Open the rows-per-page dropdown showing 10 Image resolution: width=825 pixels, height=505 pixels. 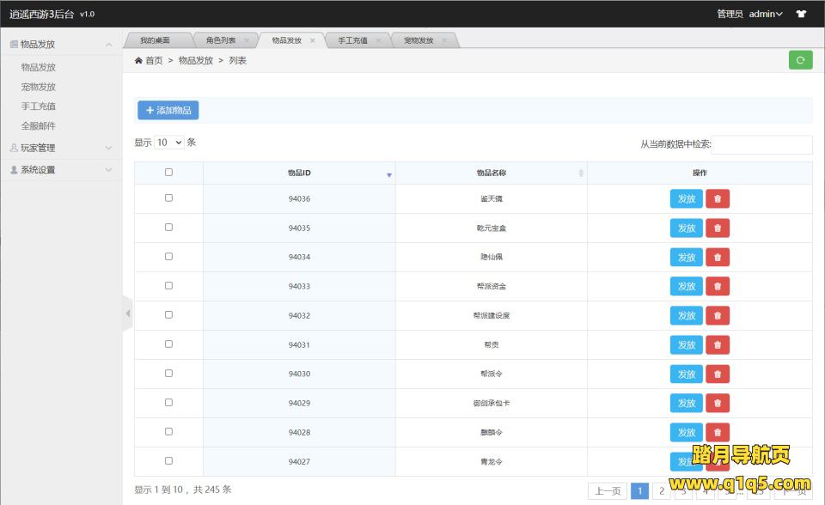tap(169, 143)
